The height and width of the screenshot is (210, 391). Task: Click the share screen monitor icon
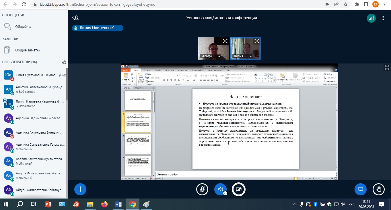click(x=361, y=189)
